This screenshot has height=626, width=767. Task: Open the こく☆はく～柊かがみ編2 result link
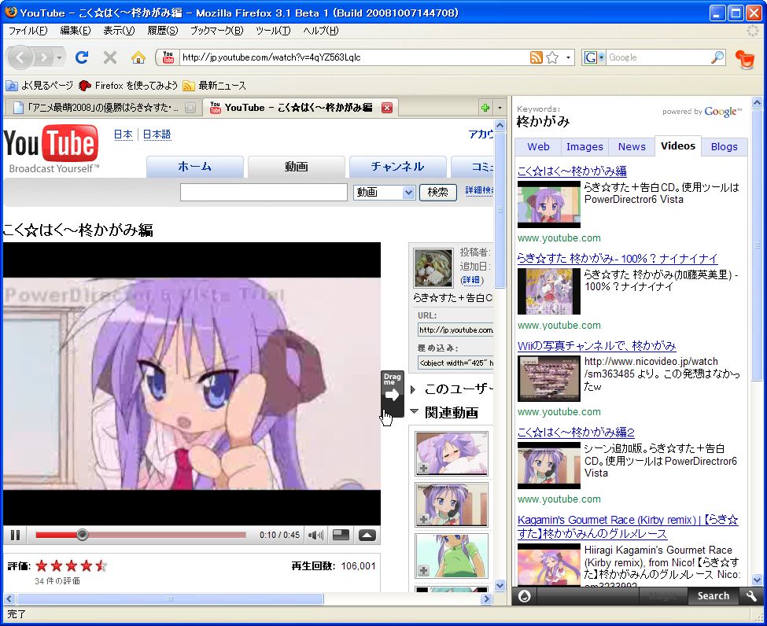[576, 433]
